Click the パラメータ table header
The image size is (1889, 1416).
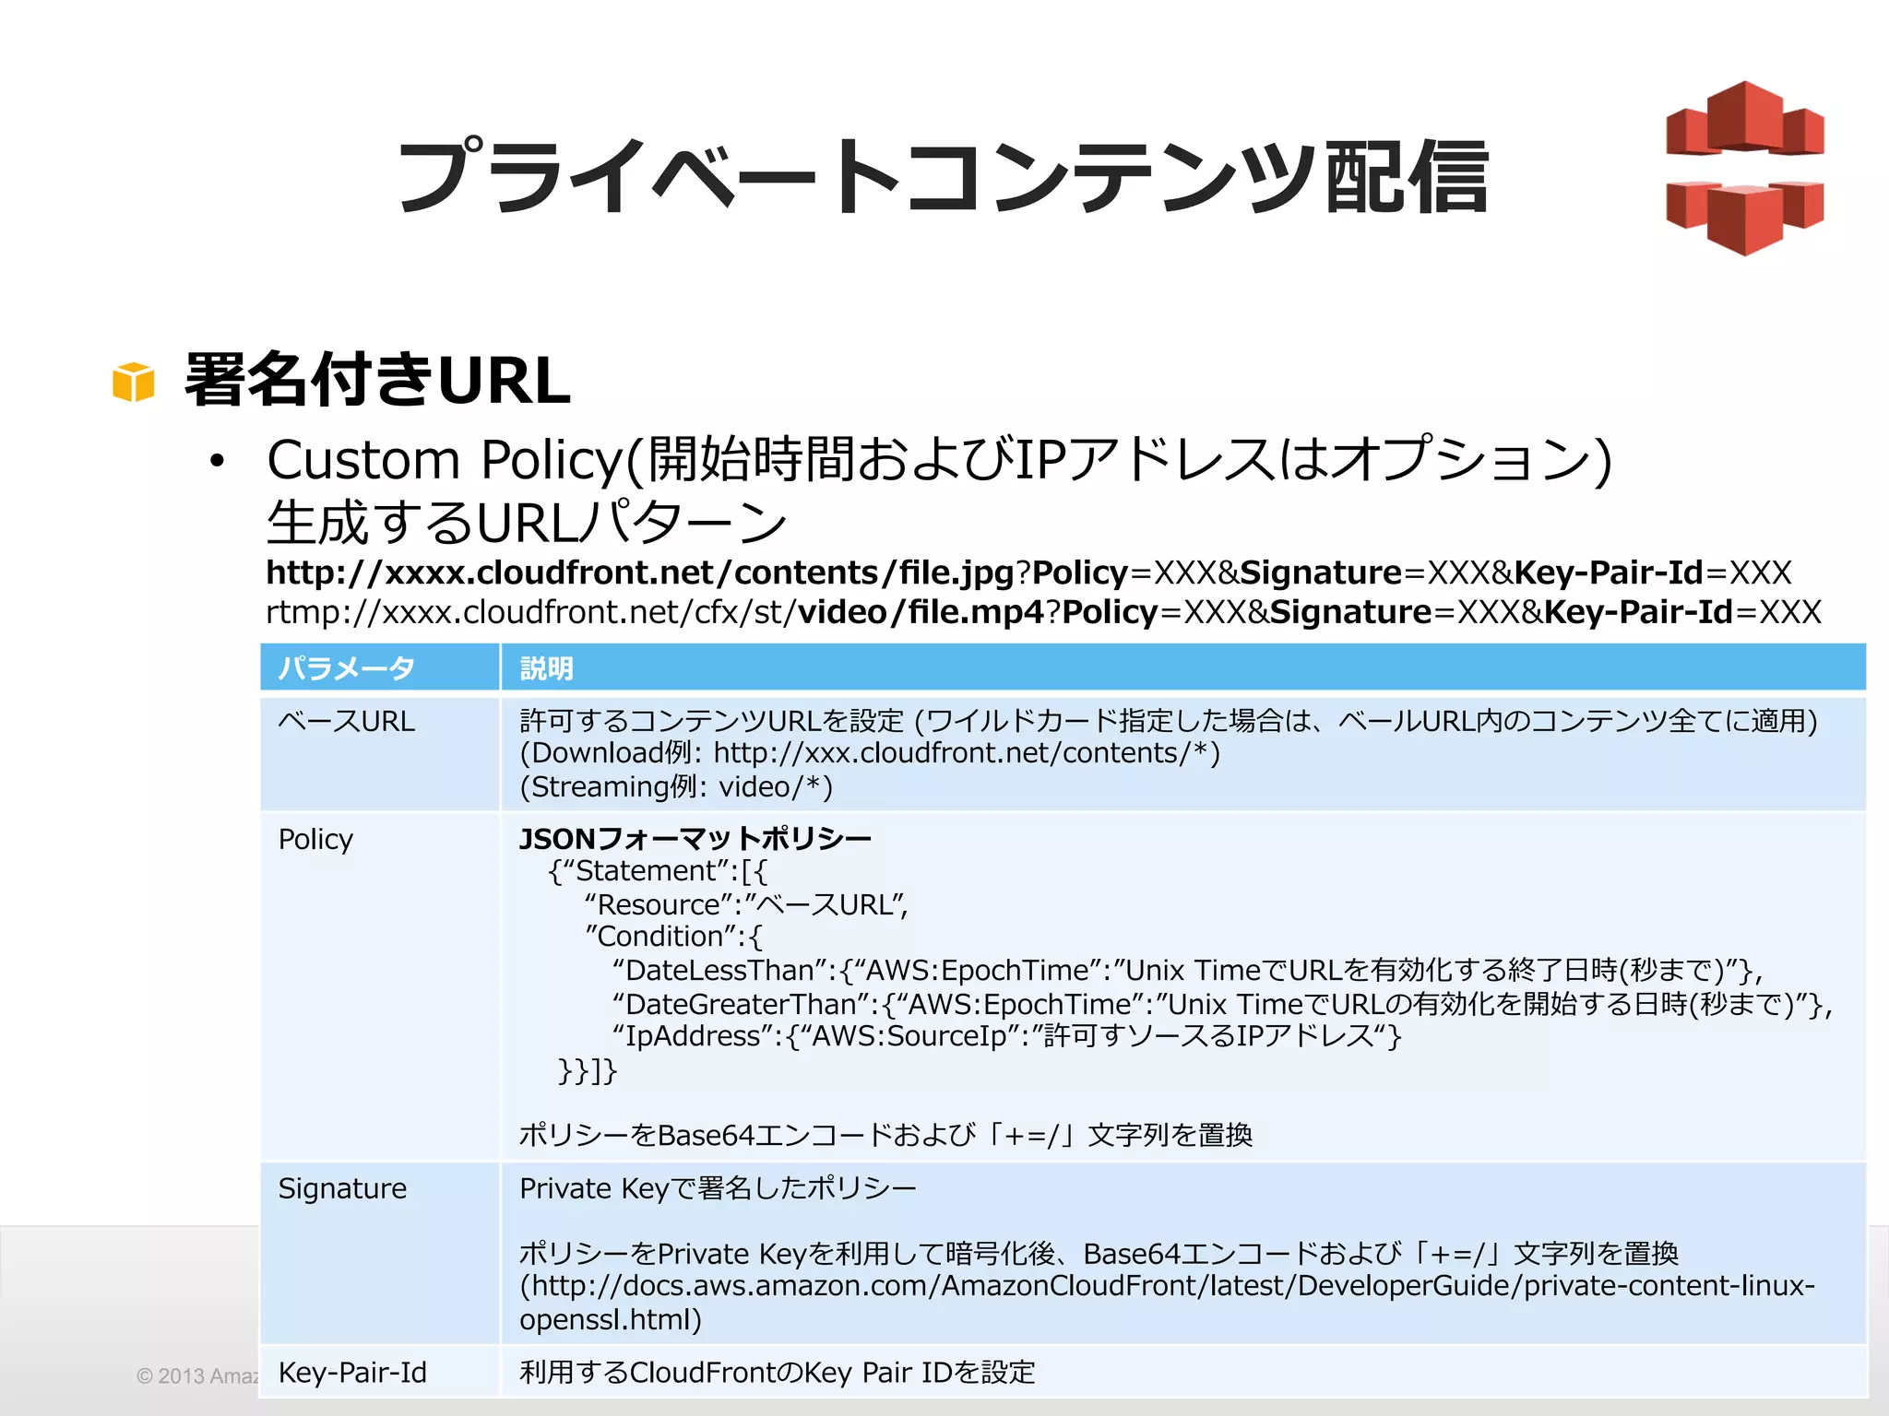point(380,667)
